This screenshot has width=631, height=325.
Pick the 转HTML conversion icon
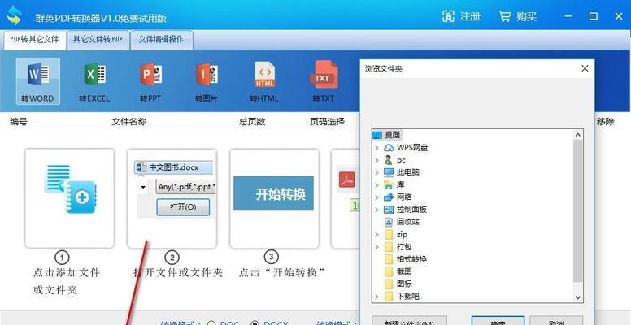264,81
